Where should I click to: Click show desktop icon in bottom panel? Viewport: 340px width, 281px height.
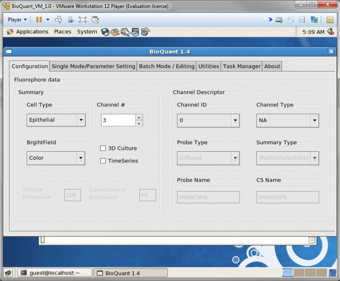point(8,273)
